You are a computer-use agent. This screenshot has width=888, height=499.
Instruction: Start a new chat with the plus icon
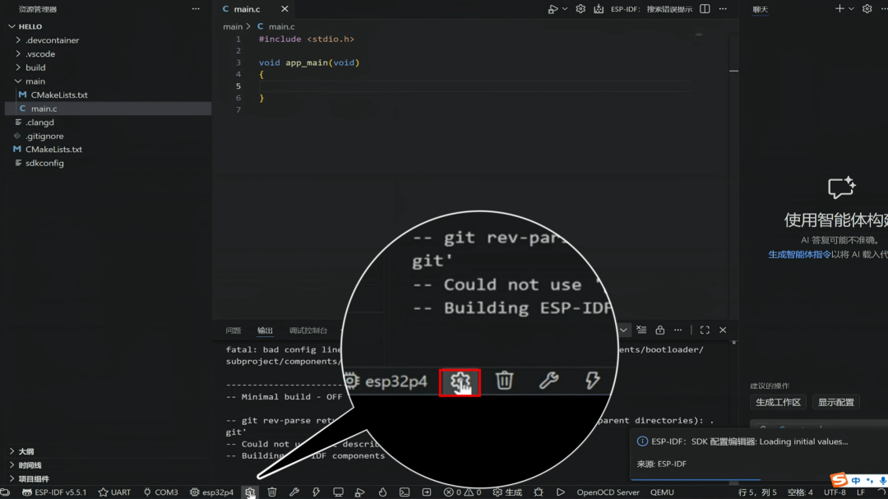[839, 9]
